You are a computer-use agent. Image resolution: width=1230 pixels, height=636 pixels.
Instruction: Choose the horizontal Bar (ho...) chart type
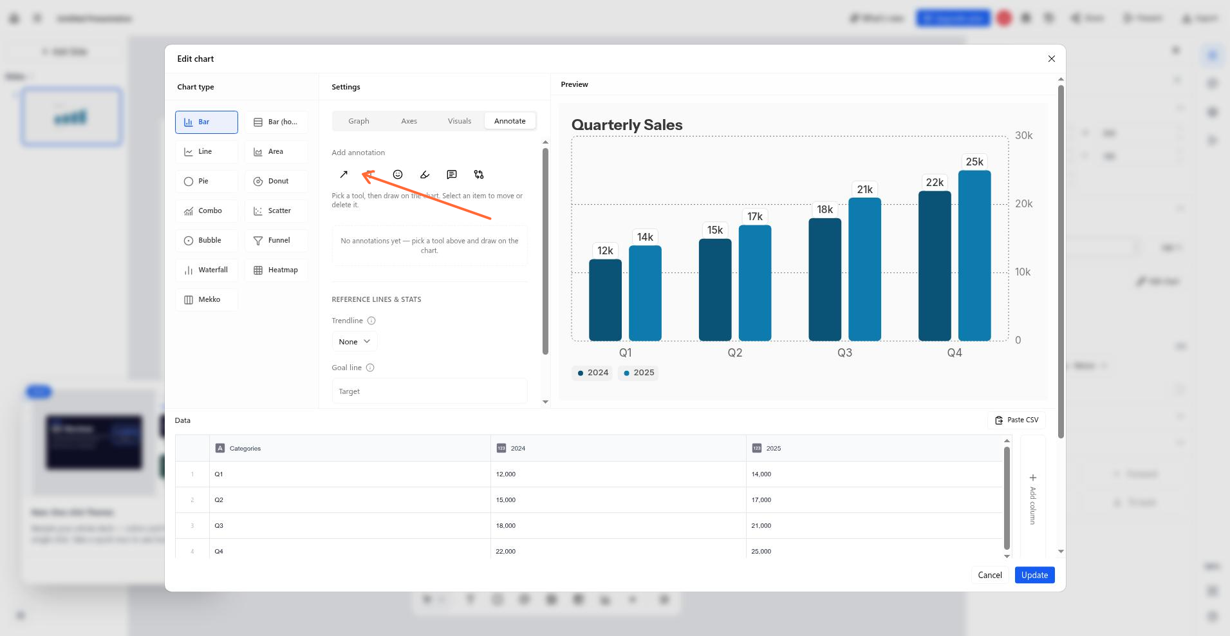[276, 122]
